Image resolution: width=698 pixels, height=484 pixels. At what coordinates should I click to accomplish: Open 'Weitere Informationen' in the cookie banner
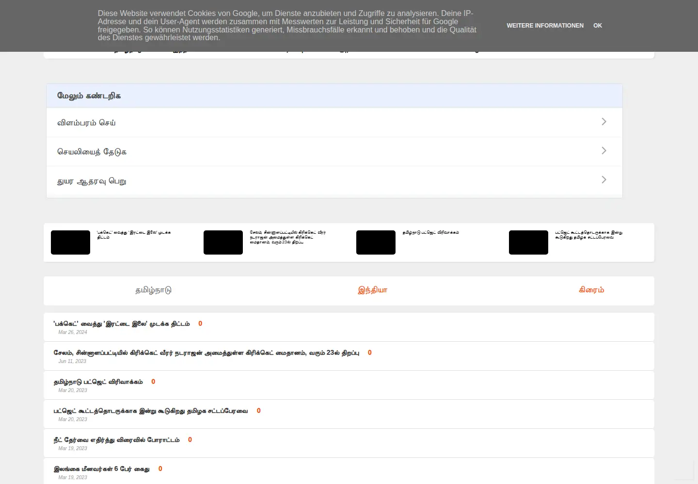[x=545, y=26]
